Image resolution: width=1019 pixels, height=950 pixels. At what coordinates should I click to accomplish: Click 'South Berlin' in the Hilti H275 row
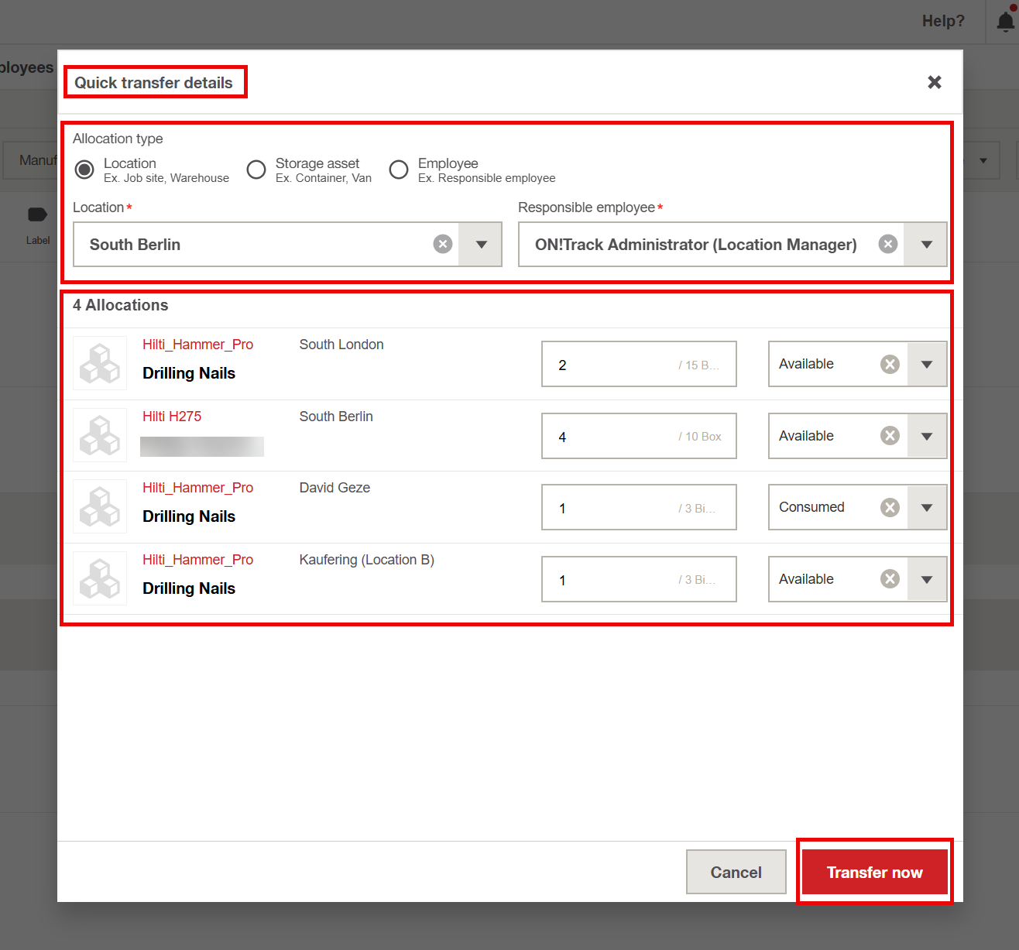336,417
